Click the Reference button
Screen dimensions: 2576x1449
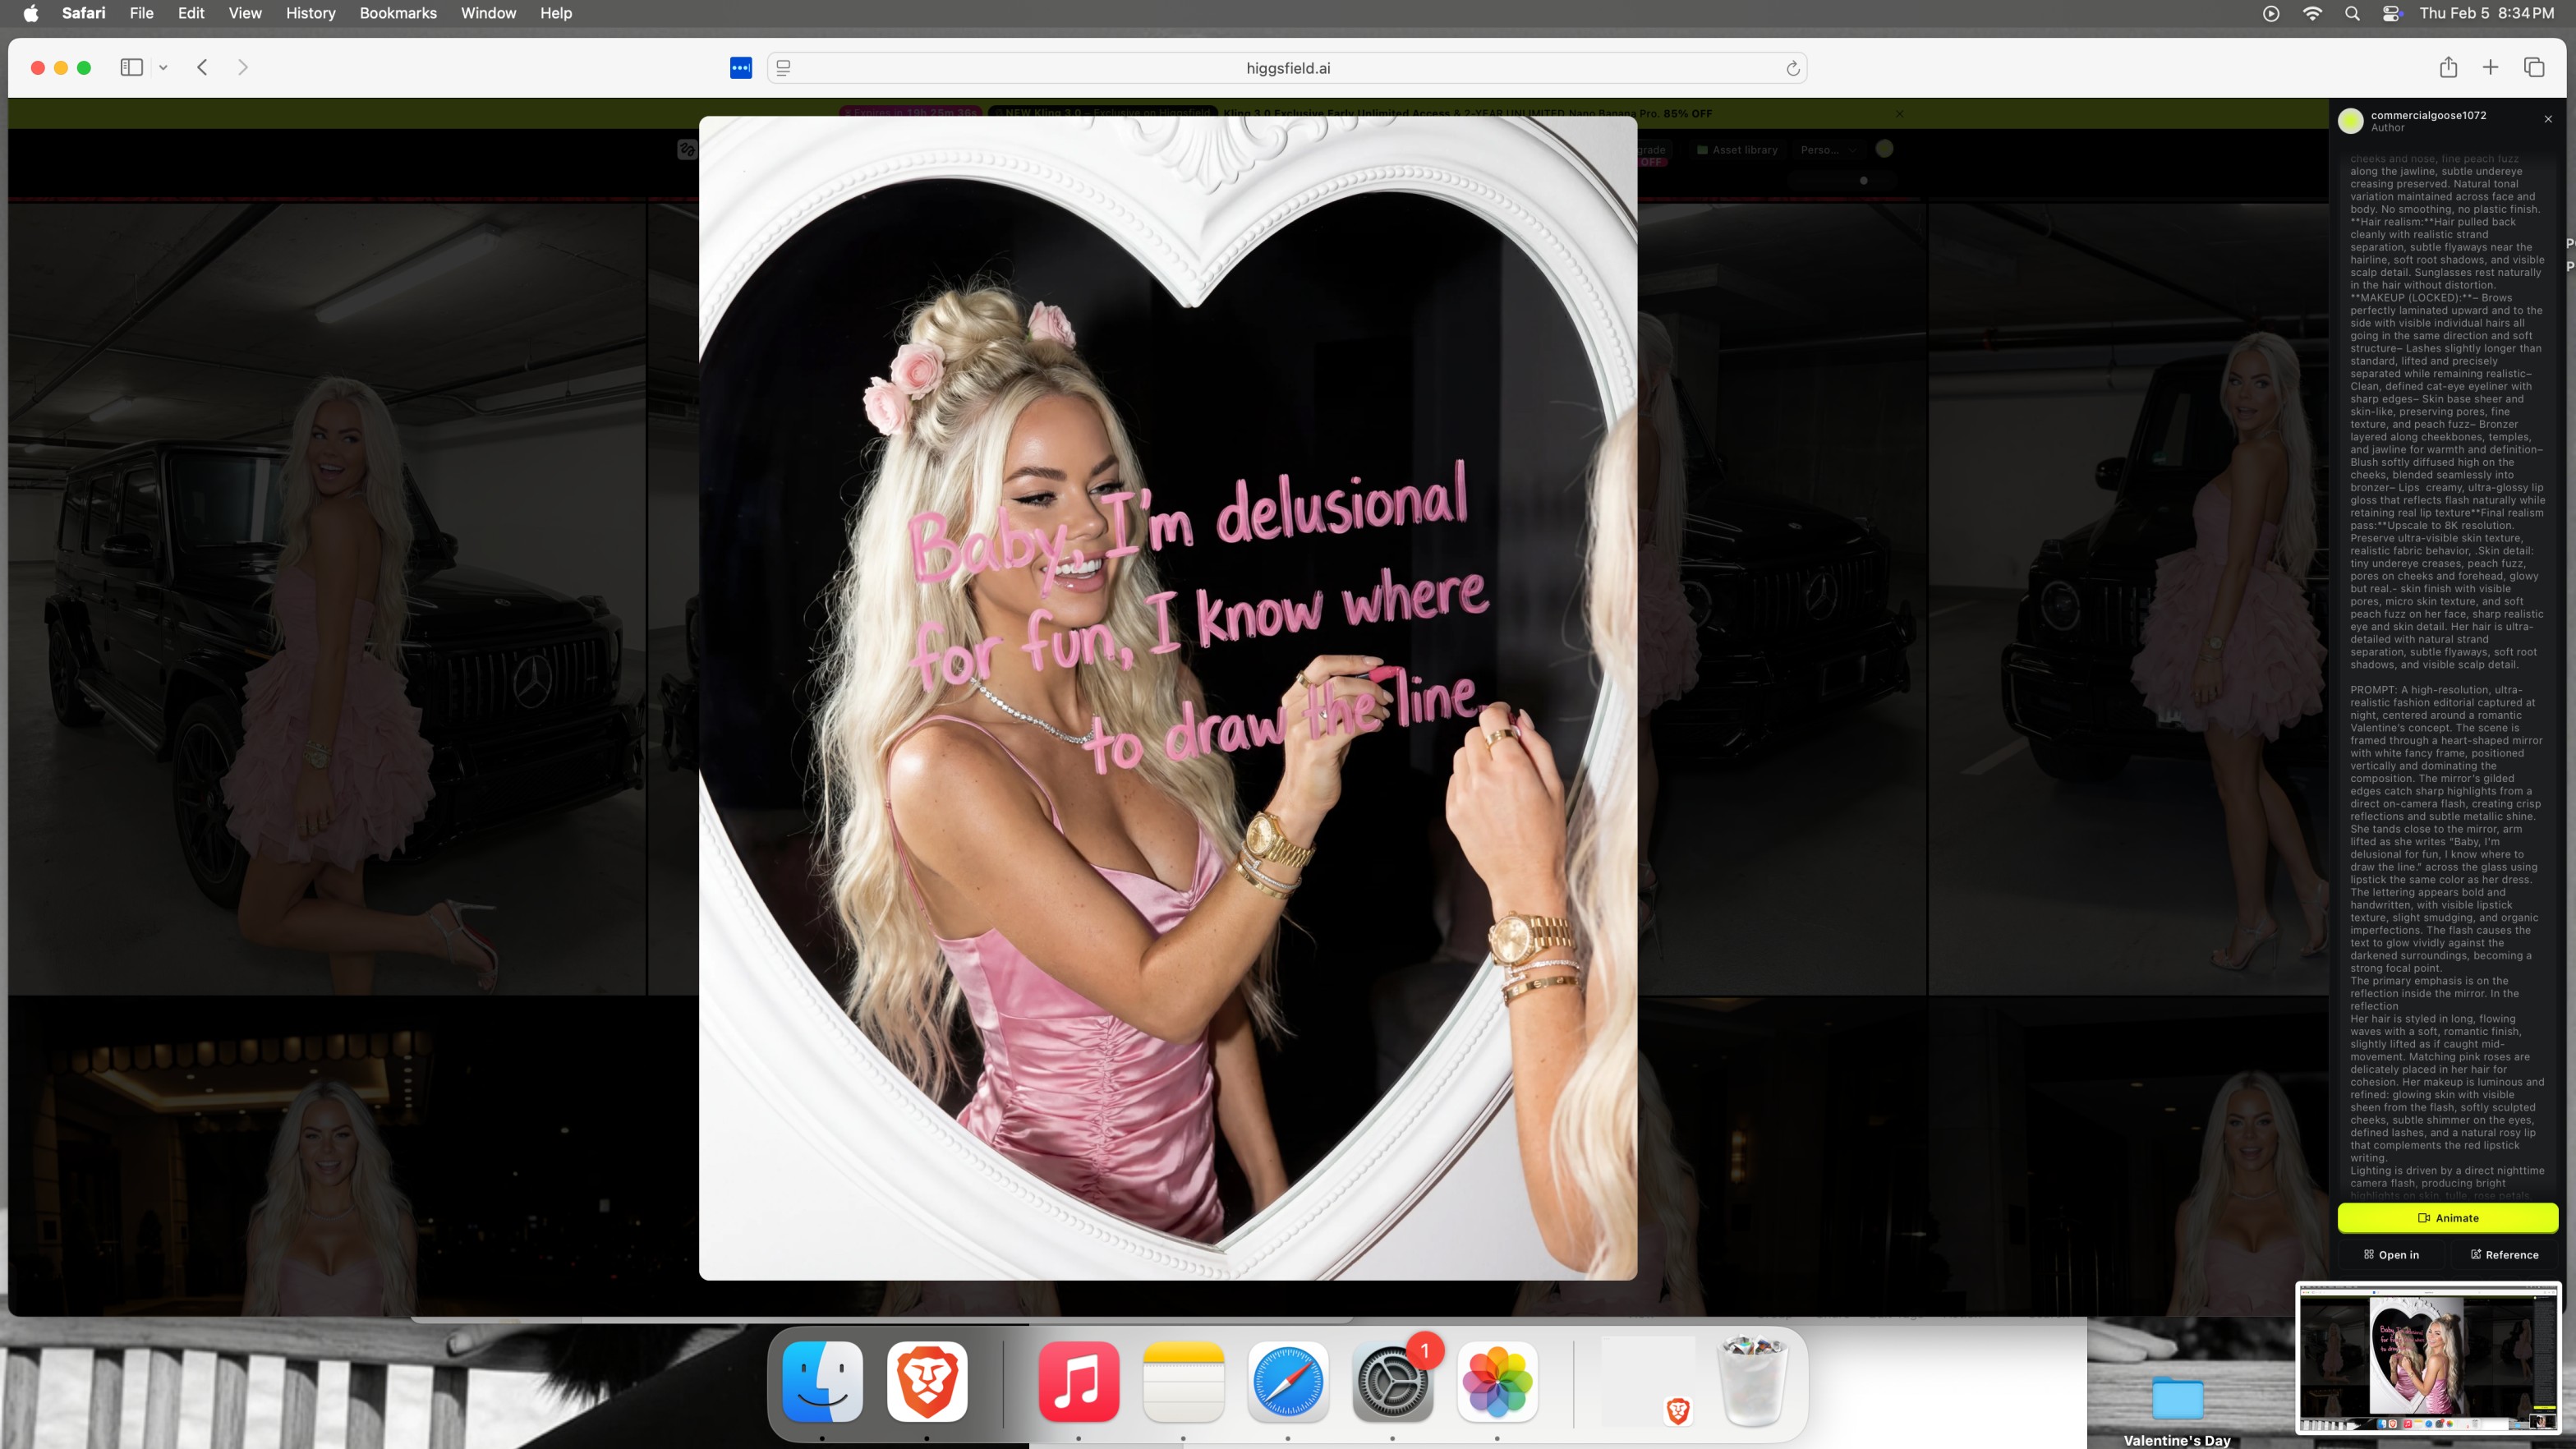(2504, 1254)
